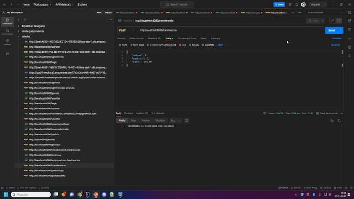This screenshot has width=354, height=199.
Task: Click the Beautify link
Action: [x=336, y=45]
